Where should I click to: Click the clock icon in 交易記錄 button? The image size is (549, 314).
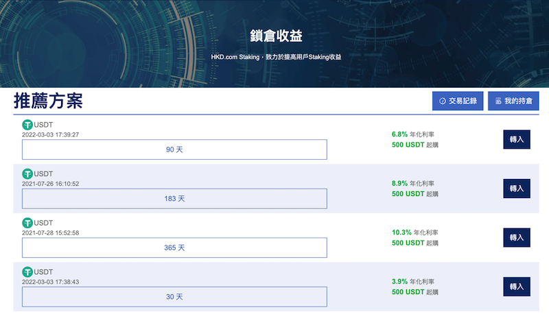click(443, 101)
